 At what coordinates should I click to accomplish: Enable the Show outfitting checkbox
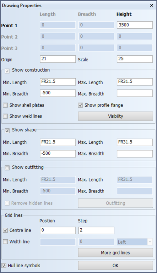coord(7,168)
